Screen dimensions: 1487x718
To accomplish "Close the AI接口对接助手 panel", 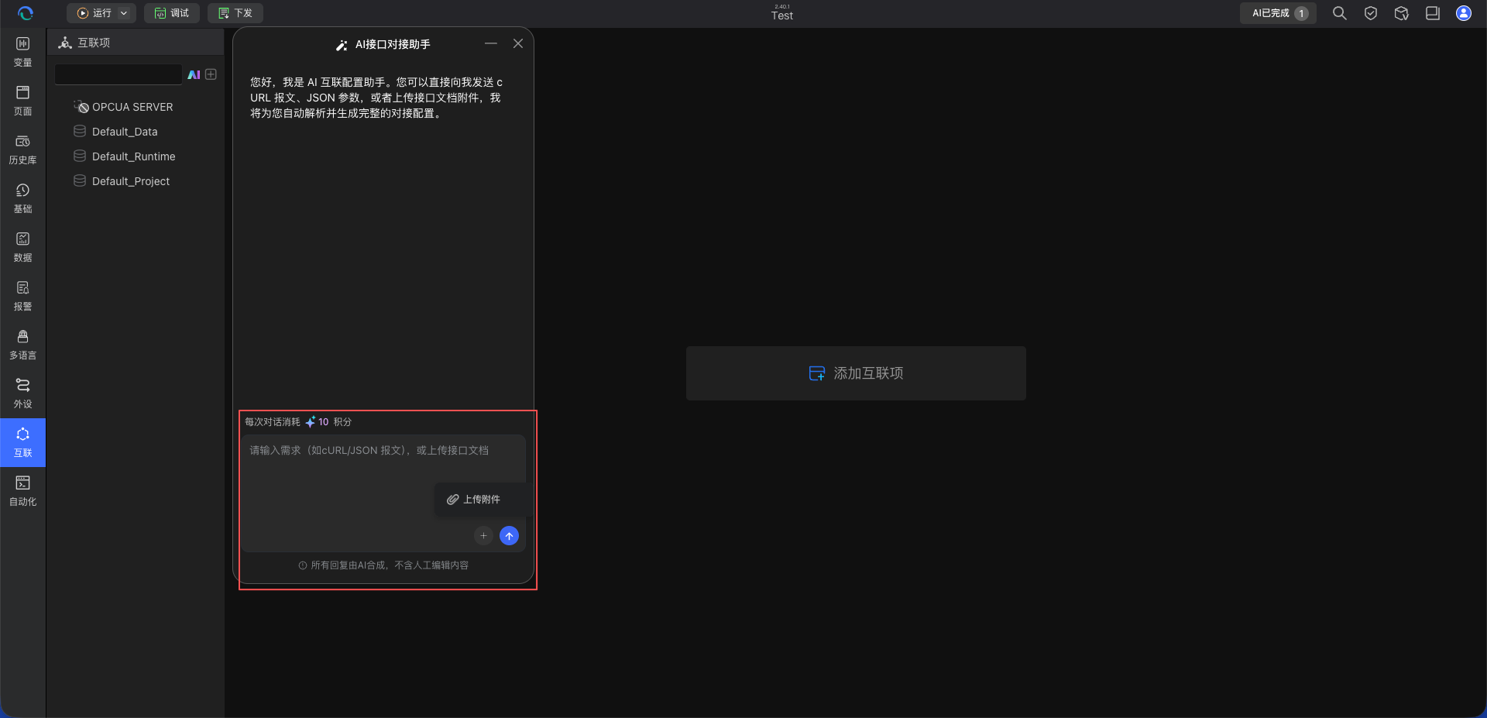I will click(518, 43).
